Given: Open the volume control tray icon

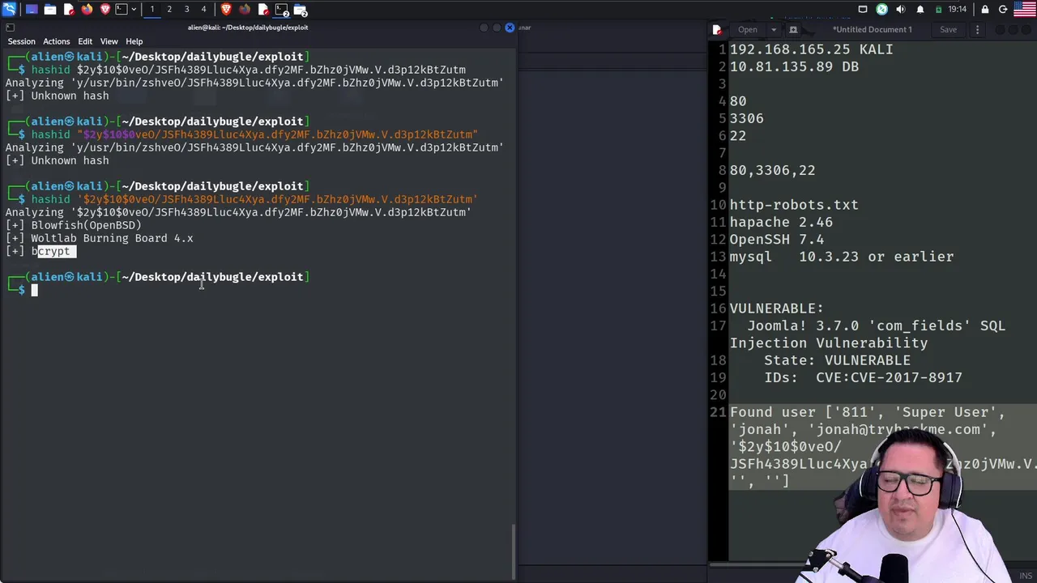Looking at the screenshot, I should click(x=901, y=10).
